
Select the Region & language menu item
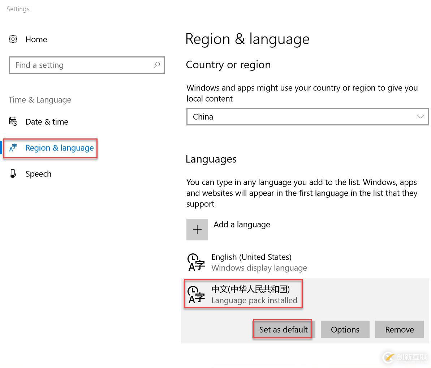[59, 147]
